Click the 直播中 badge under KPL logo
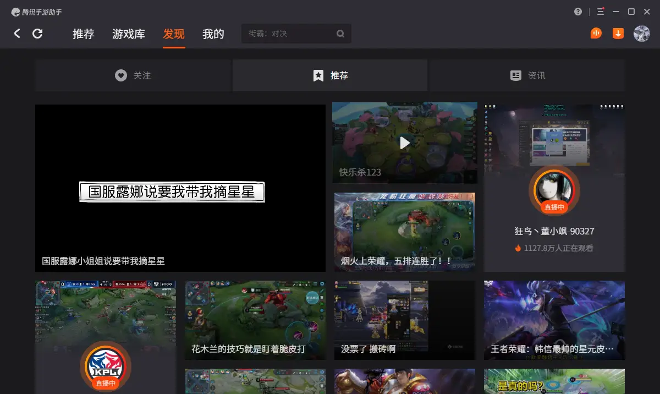Viewport: 660px width, 394px height. point(105,384)
